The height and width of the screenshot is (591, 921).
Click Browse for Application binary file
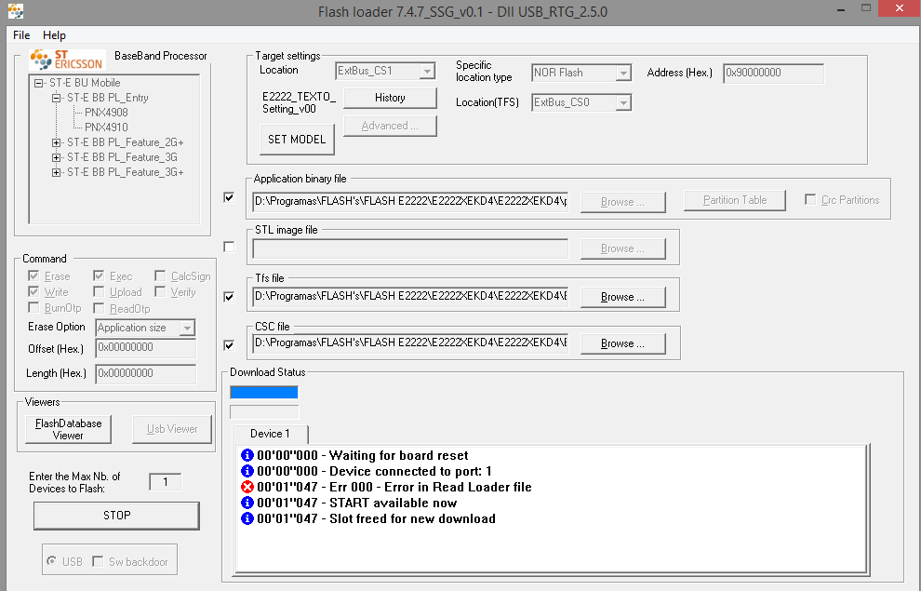[622, 202]
